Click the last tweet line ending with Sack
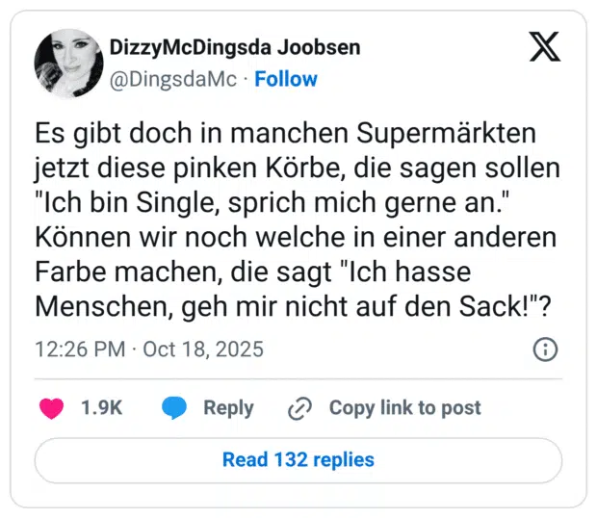Screen dimensions: 597x518 (293, 308)
